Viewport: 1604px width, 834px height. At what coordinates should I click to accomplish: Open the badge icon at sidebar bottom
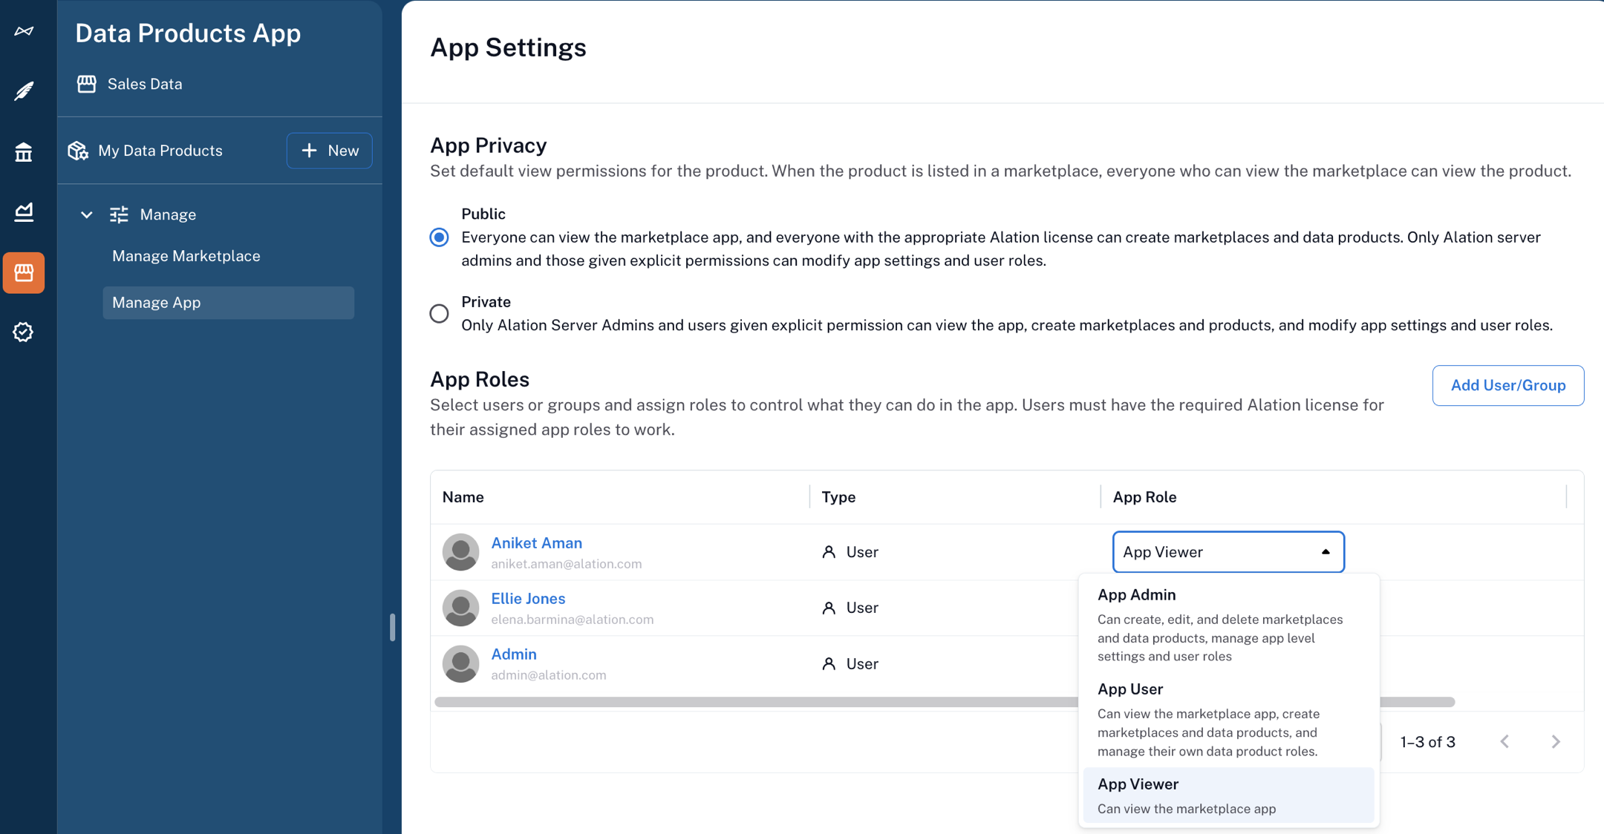[24, 332]
